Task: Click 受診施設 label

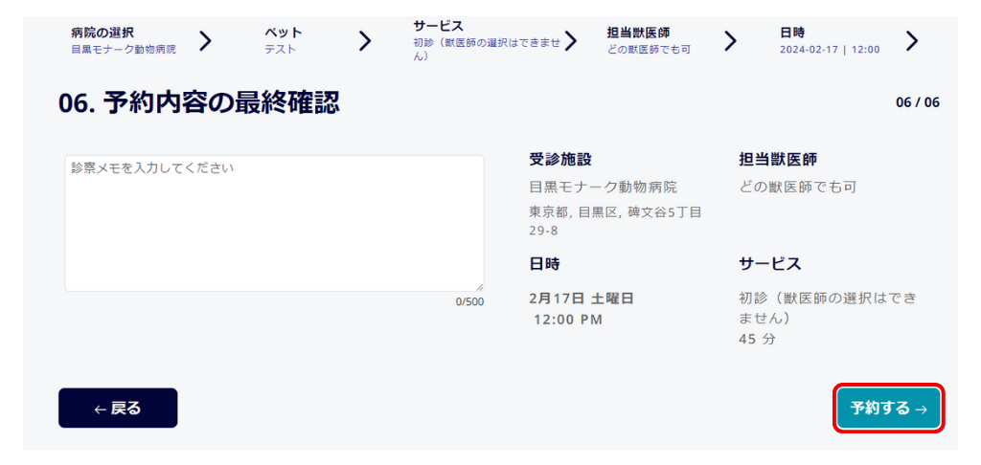Action: click(559, 160)
